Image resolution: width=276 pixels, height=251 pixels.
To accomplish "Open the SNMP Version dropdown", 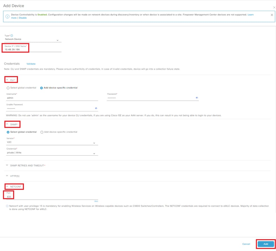I will tap(52, 142).
